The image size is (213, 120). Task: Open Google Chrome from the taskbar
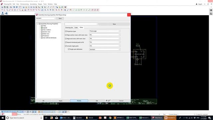[110, 118]
